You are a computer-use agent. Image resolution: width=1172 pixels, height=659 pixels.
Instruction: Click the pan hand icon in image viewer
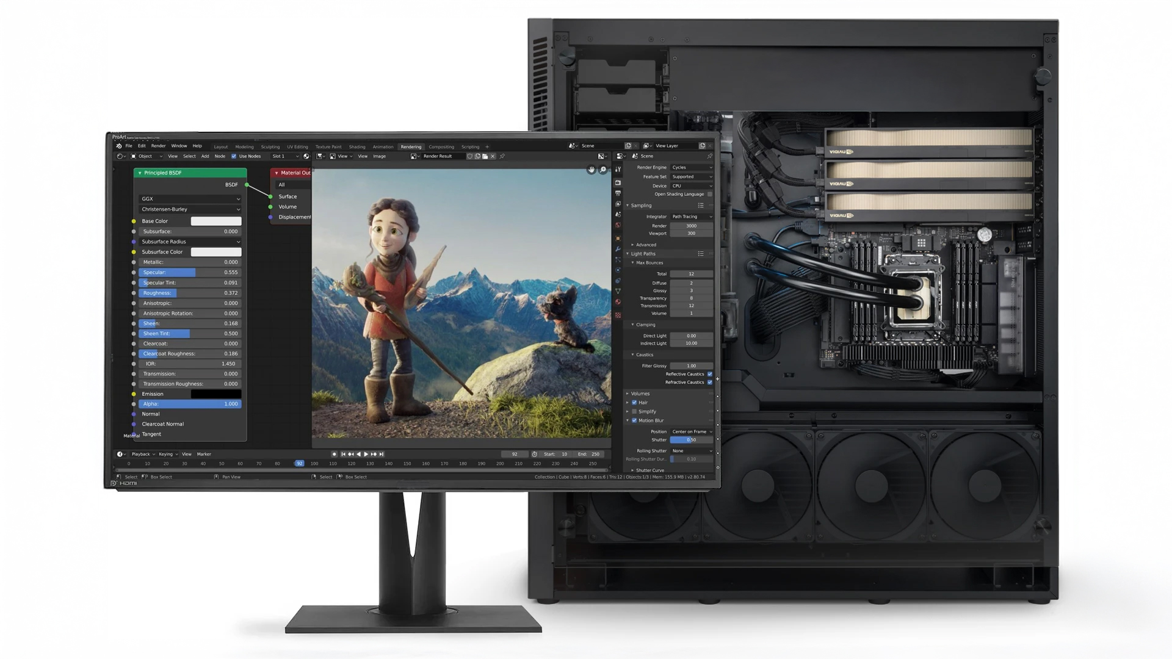tap(591, 170)
